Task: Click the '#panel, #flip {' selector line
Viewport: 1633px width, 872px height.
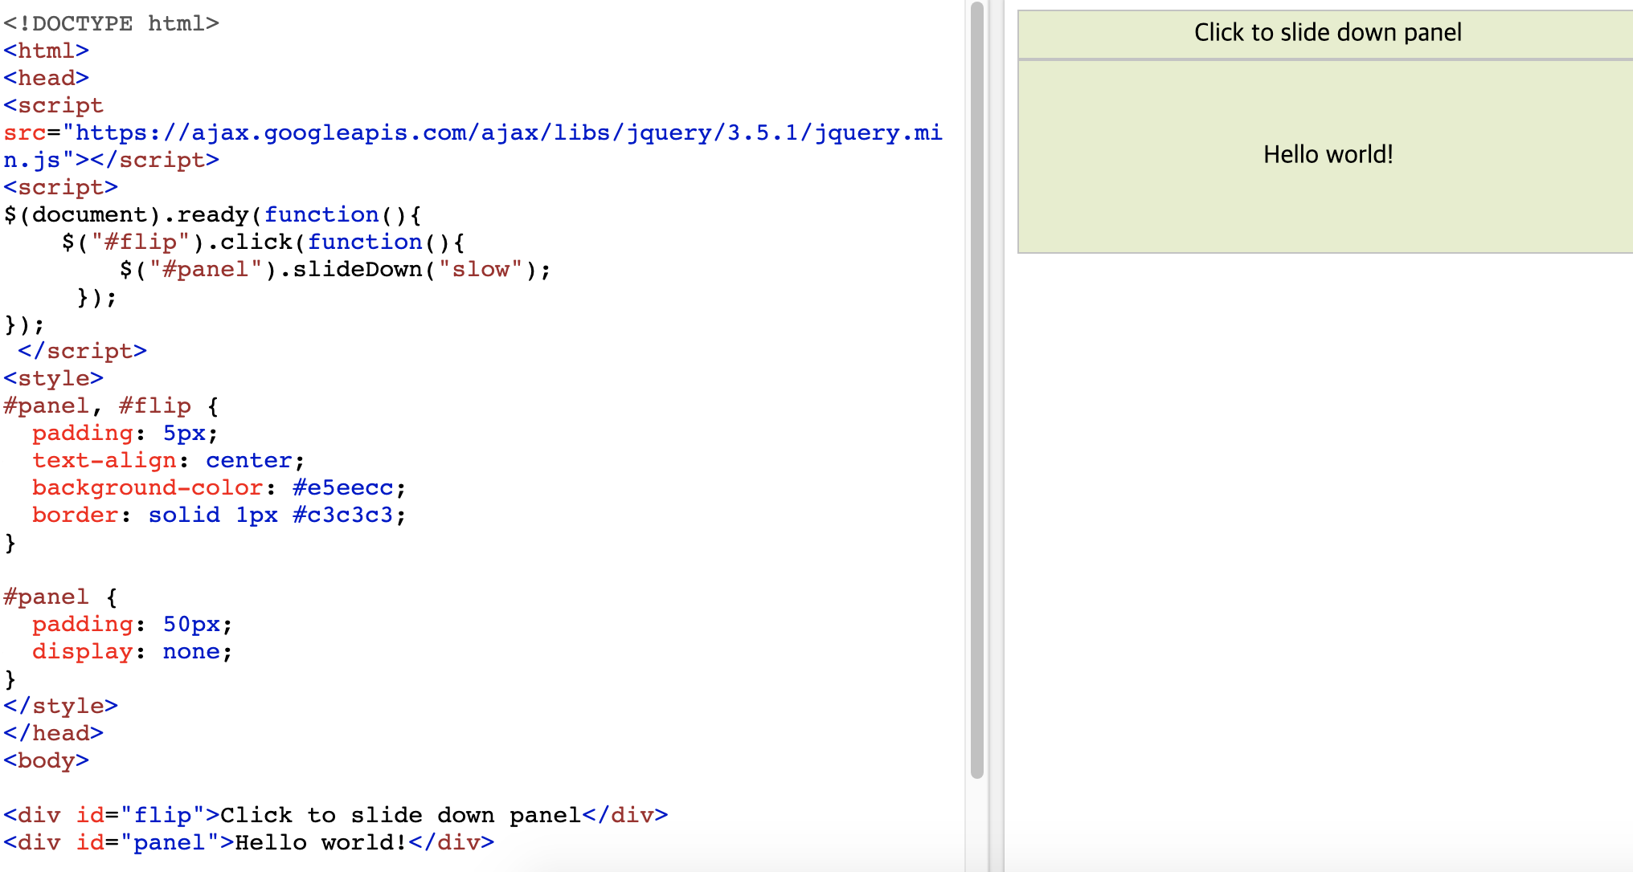Action: [111, 406]
